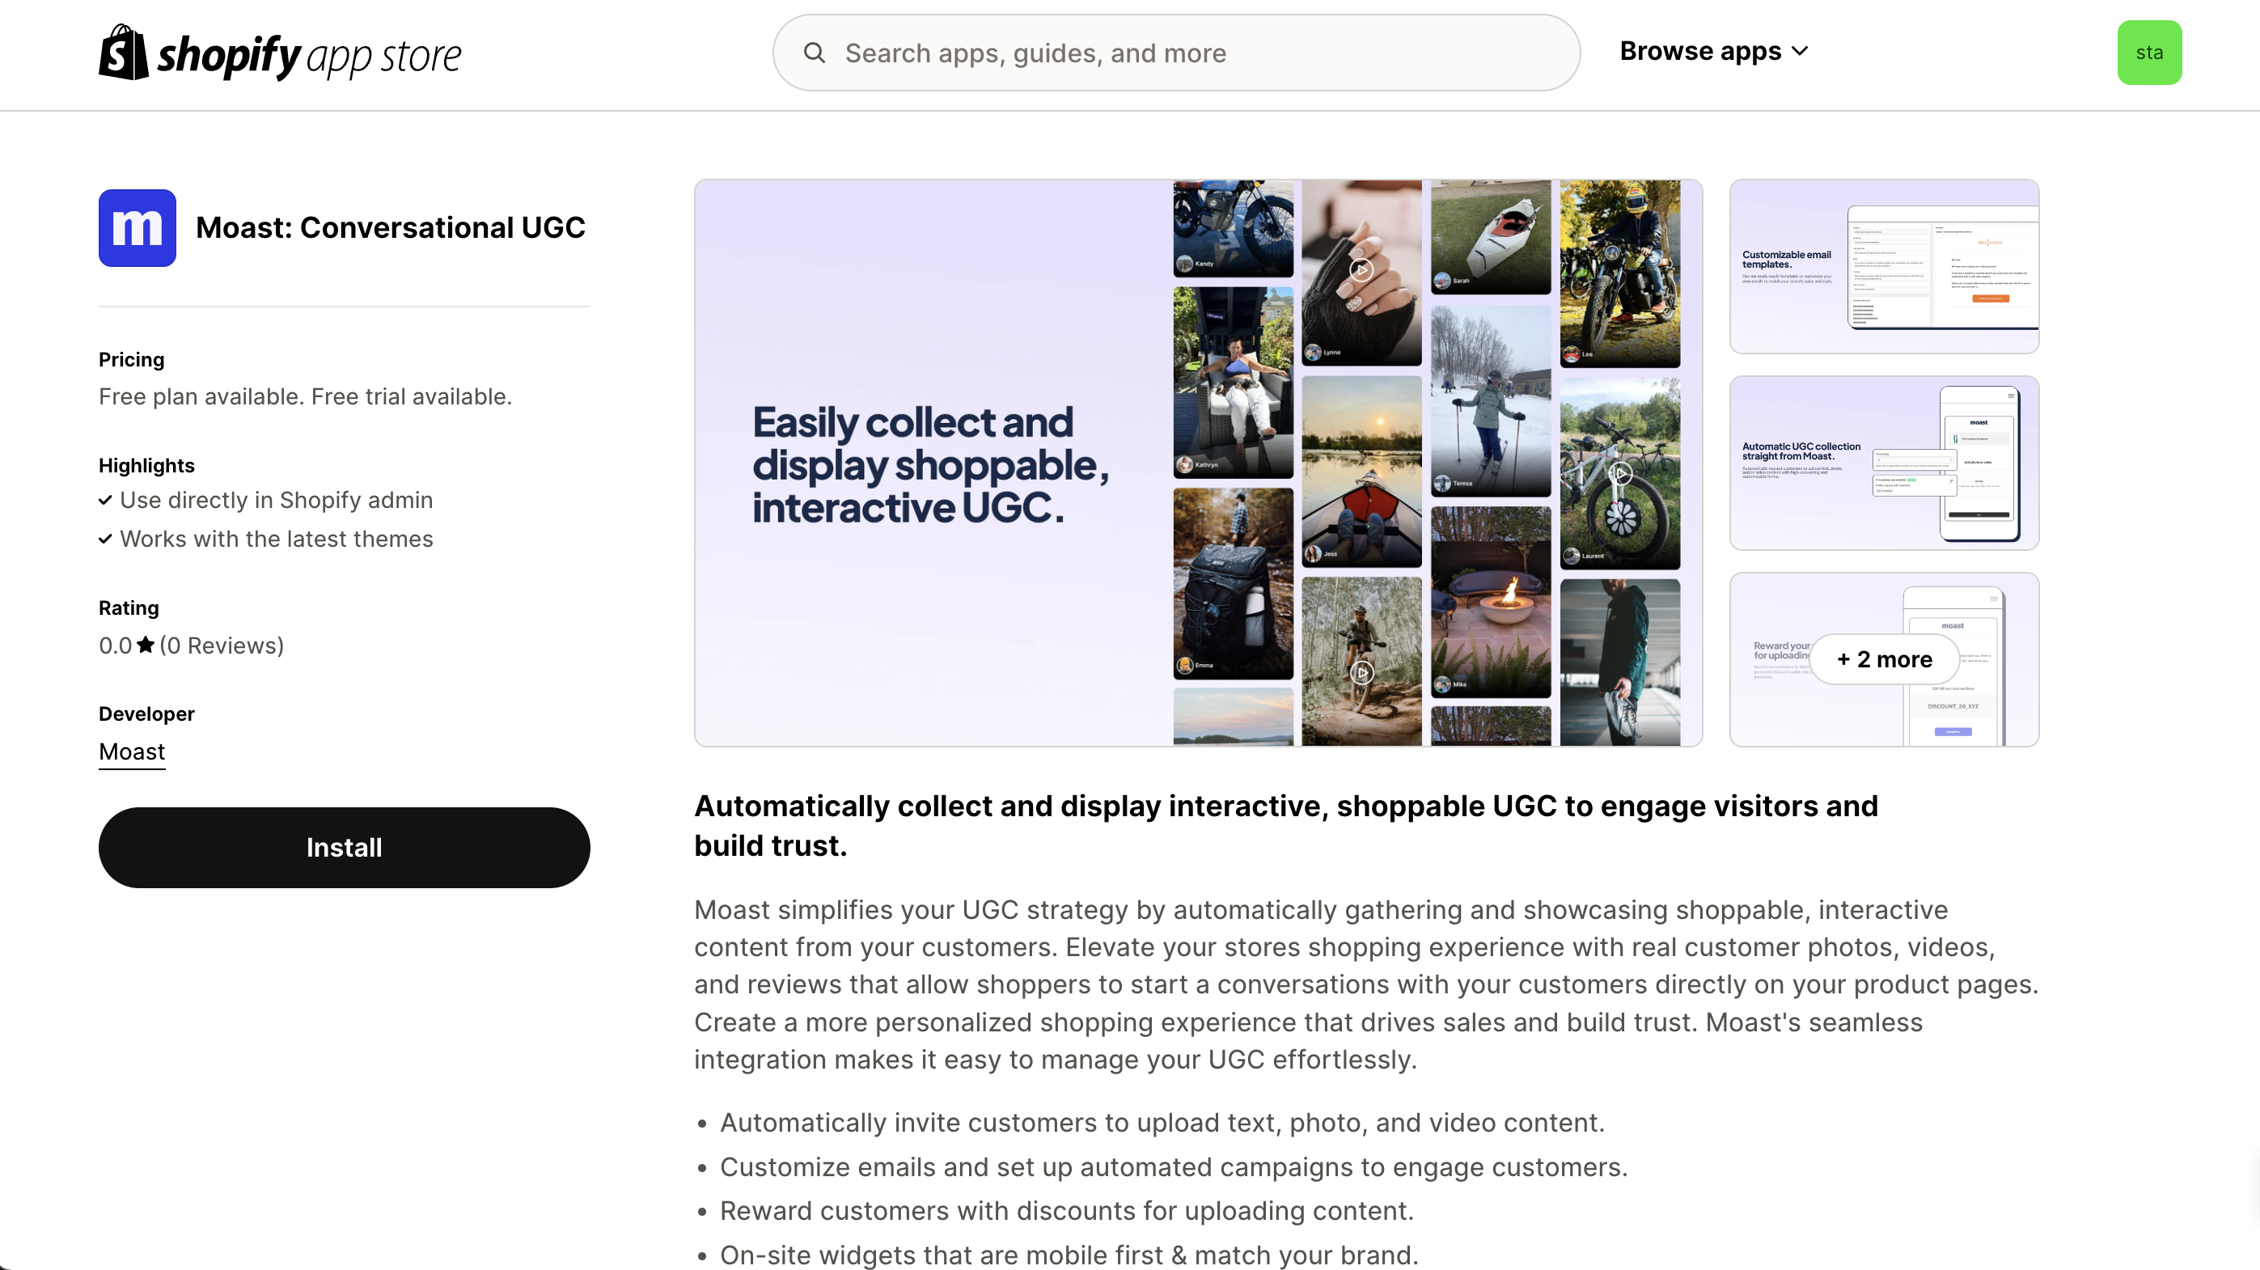The height and width of the screenshot is (1270, 2260).
Task: Click bullet 'Customize emails and set up automated campaigns'
Action: click(1174, 1167)
